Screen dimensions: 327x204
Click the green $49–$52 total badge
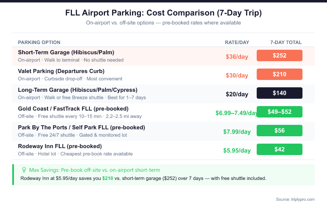[280, 112]
